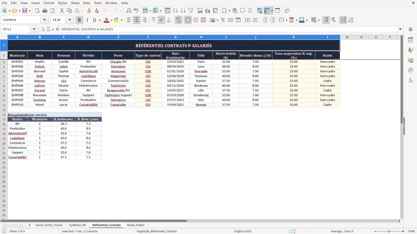Image resolution: width=417 pixels, height=234 pixels.
Task: Switch to the Synthèse_RH sheet tab
Action: pyautogui.click(x=77, y=225)
